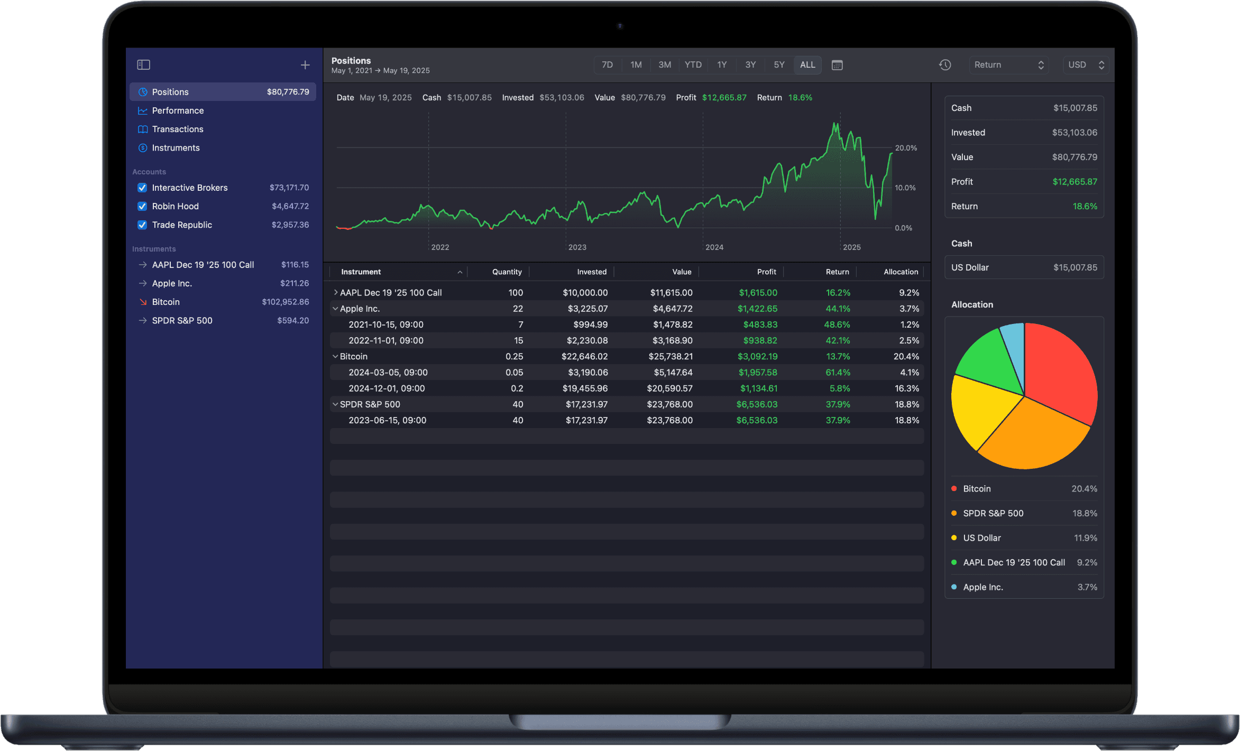Switch to the YTD time range
The width and height of the screenshot is (1240, 751).
click(x=693, y=64)
